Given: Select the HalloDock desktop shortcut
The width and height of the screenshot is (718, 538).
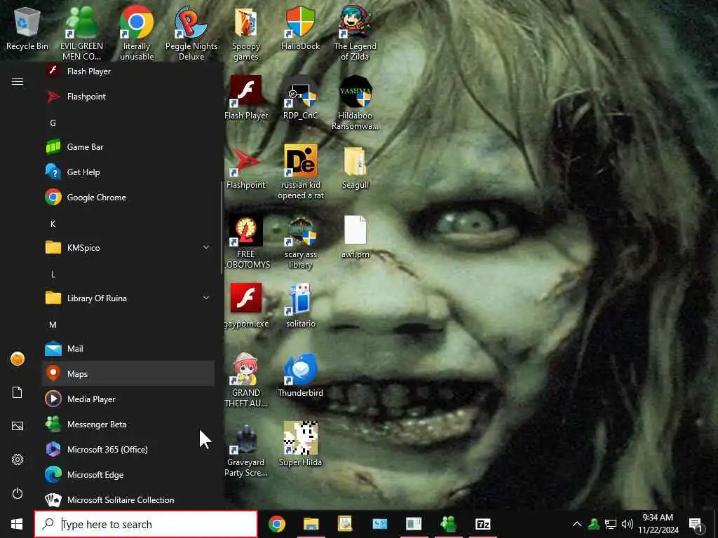Looking at the screenshot, I should [x=300, y=28].
